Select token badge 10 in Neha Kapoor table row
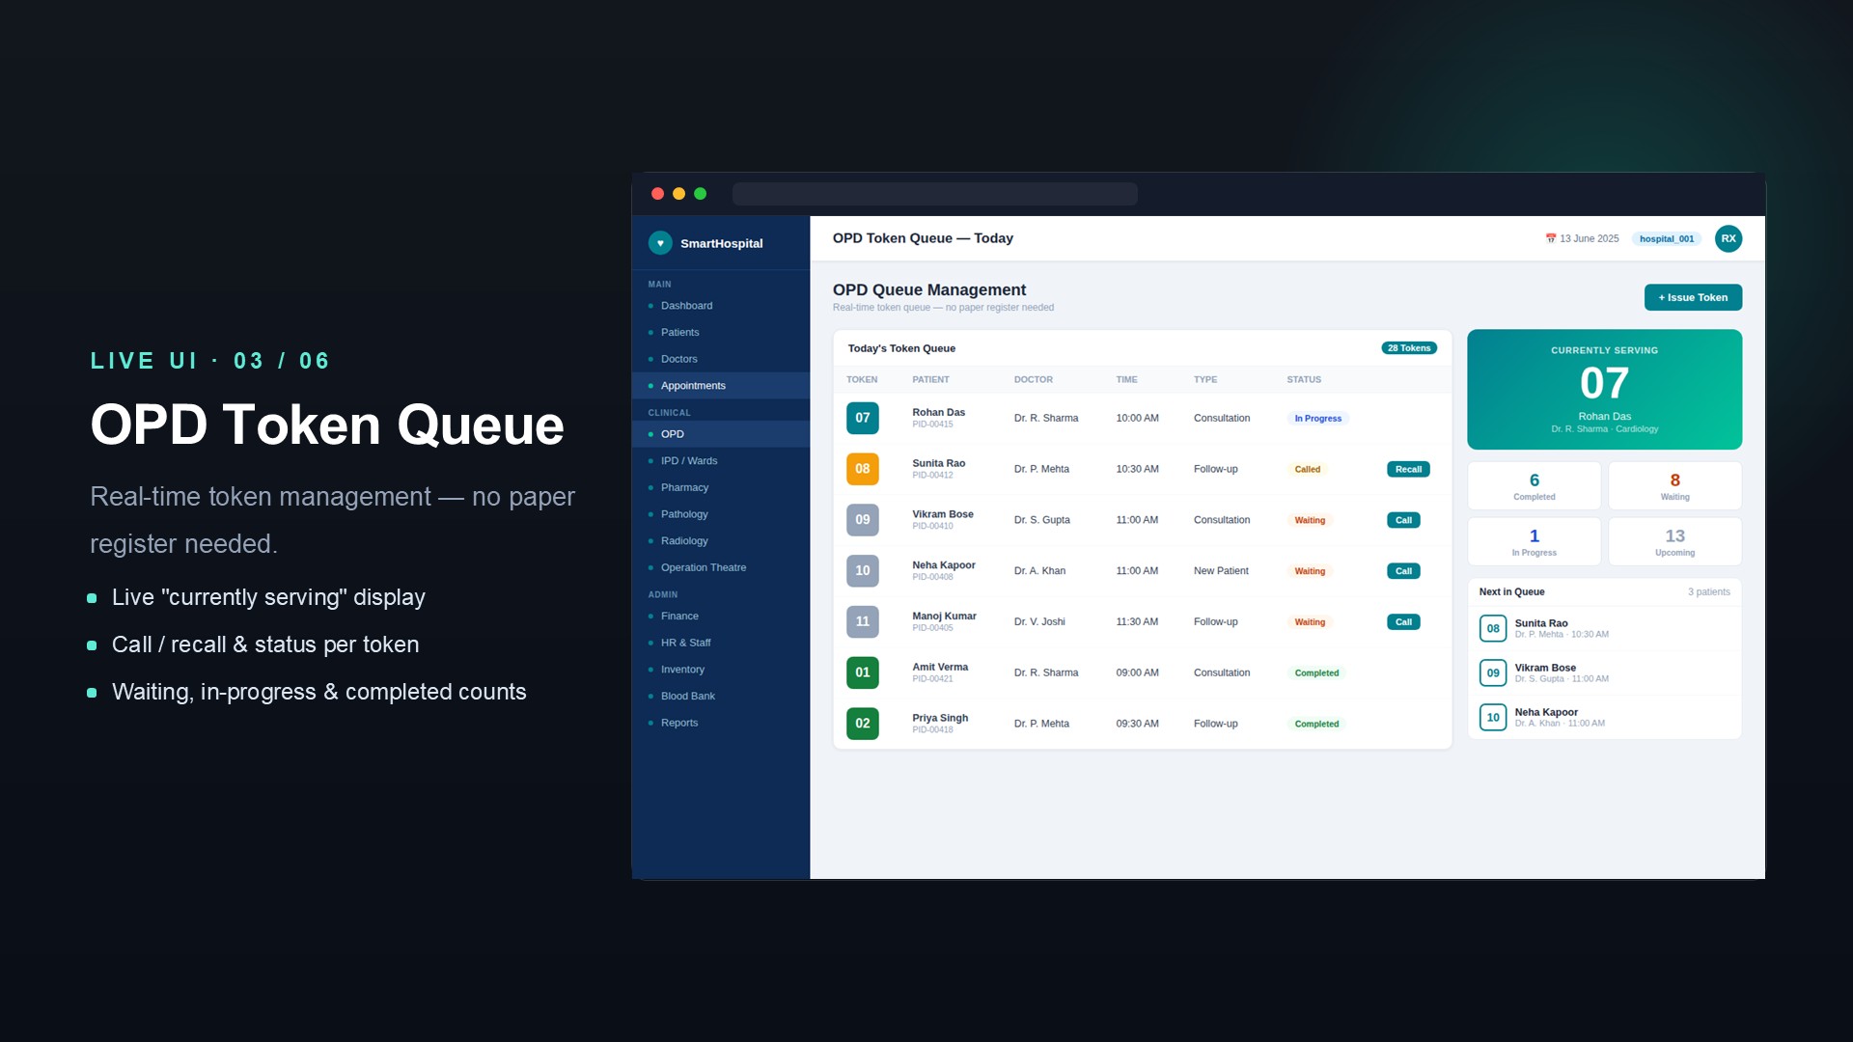Image resolution: width=1853 pixels, height=1042 pixels. click(863, 571)
